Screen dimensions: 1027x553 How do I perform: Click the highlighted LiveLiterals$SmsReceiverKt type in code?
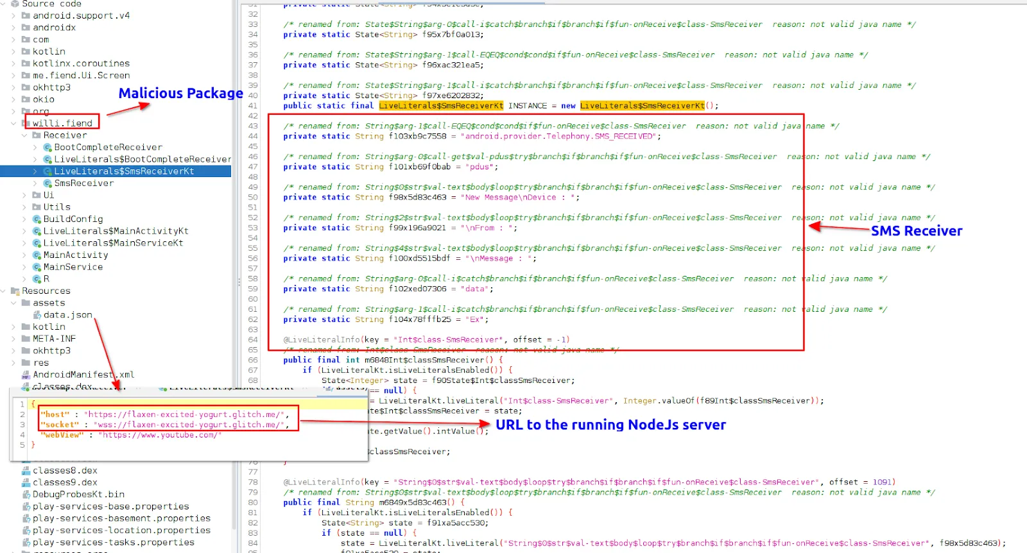coord(441,106)
